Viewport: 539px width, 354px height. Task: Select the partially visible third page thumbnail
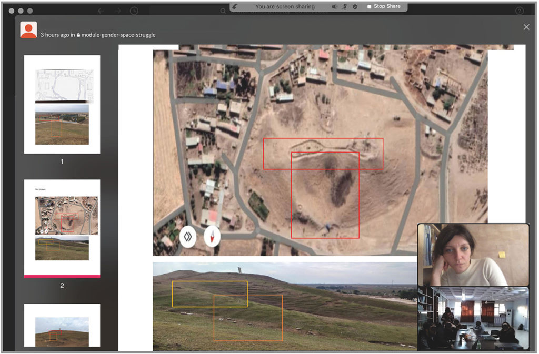point(62,325)
